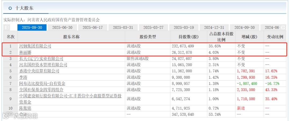Viewport: 290px width, 121px height.
Task: Click the date tabs scroll-right arrow
Action: pyautogui.click(x=283, y=28)
